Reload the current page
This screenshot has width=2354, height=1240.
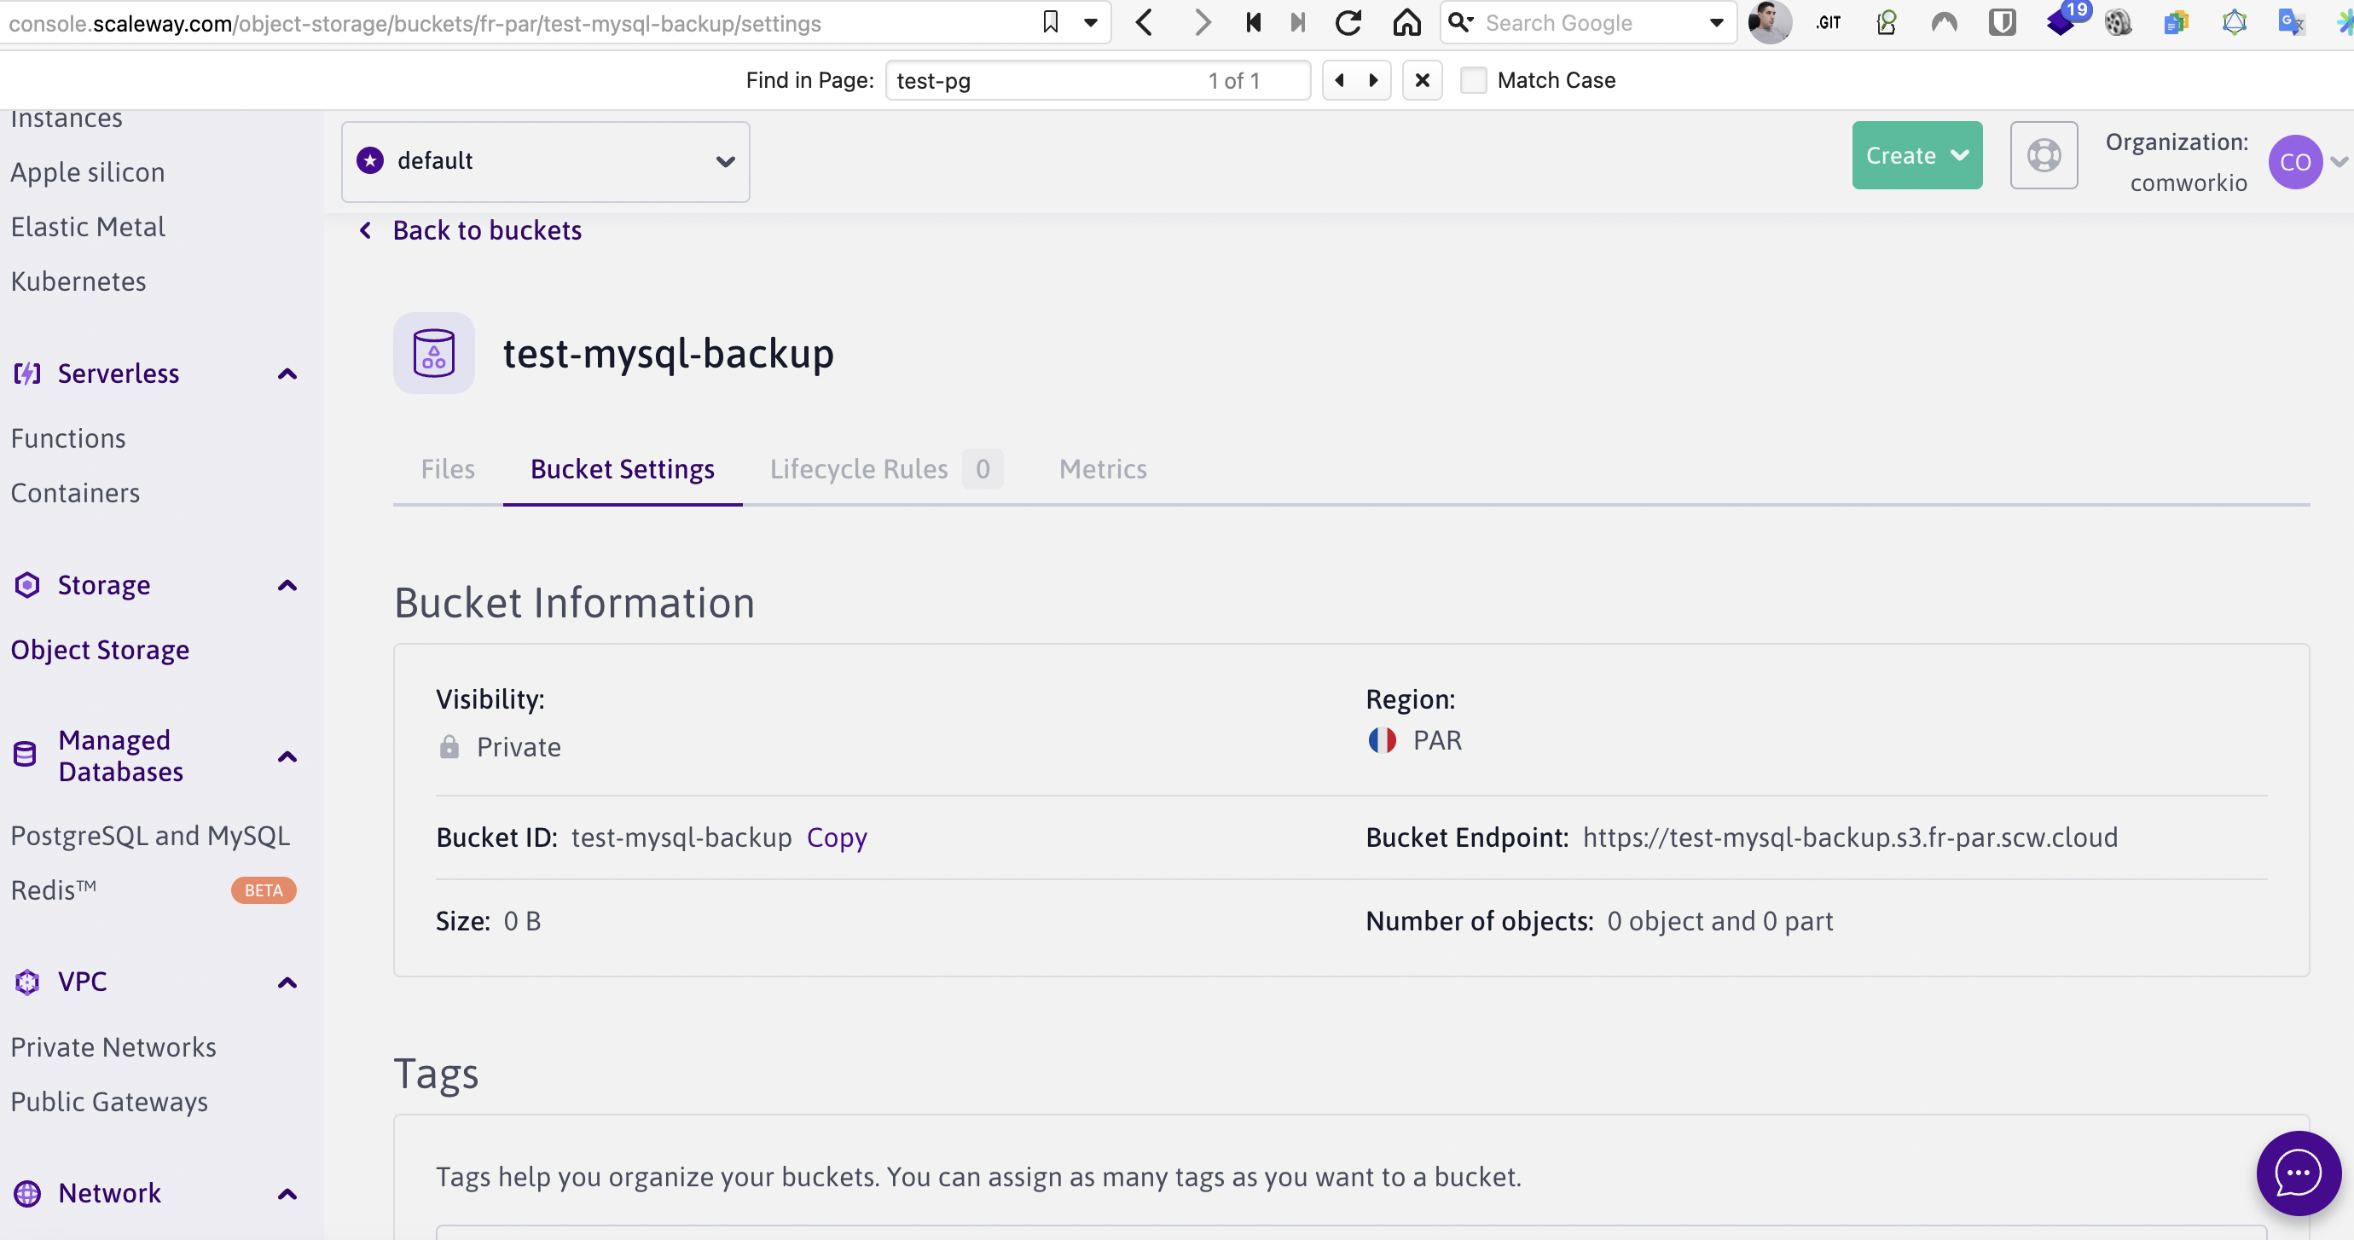coord(1348,22)
